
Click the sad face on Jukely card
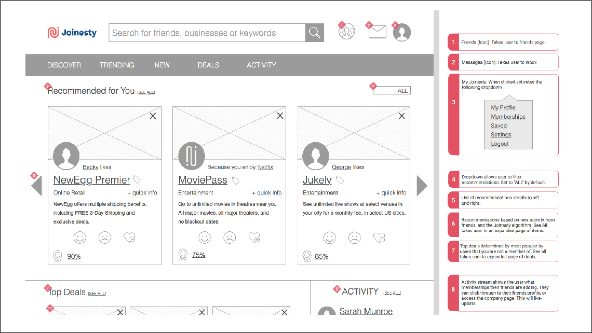(x=355, y=238)
